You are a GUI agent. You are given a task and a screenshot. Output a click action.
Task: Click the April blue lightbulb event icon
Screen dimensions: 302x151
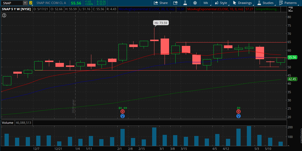[x=238, y=116]
